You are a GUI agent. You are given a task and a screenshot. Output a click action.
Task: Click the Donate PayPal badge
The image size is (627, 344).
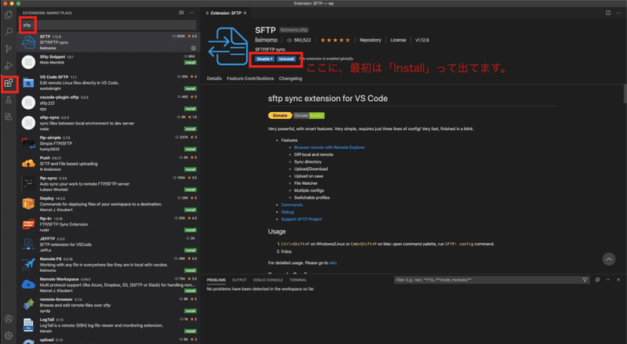309,116
